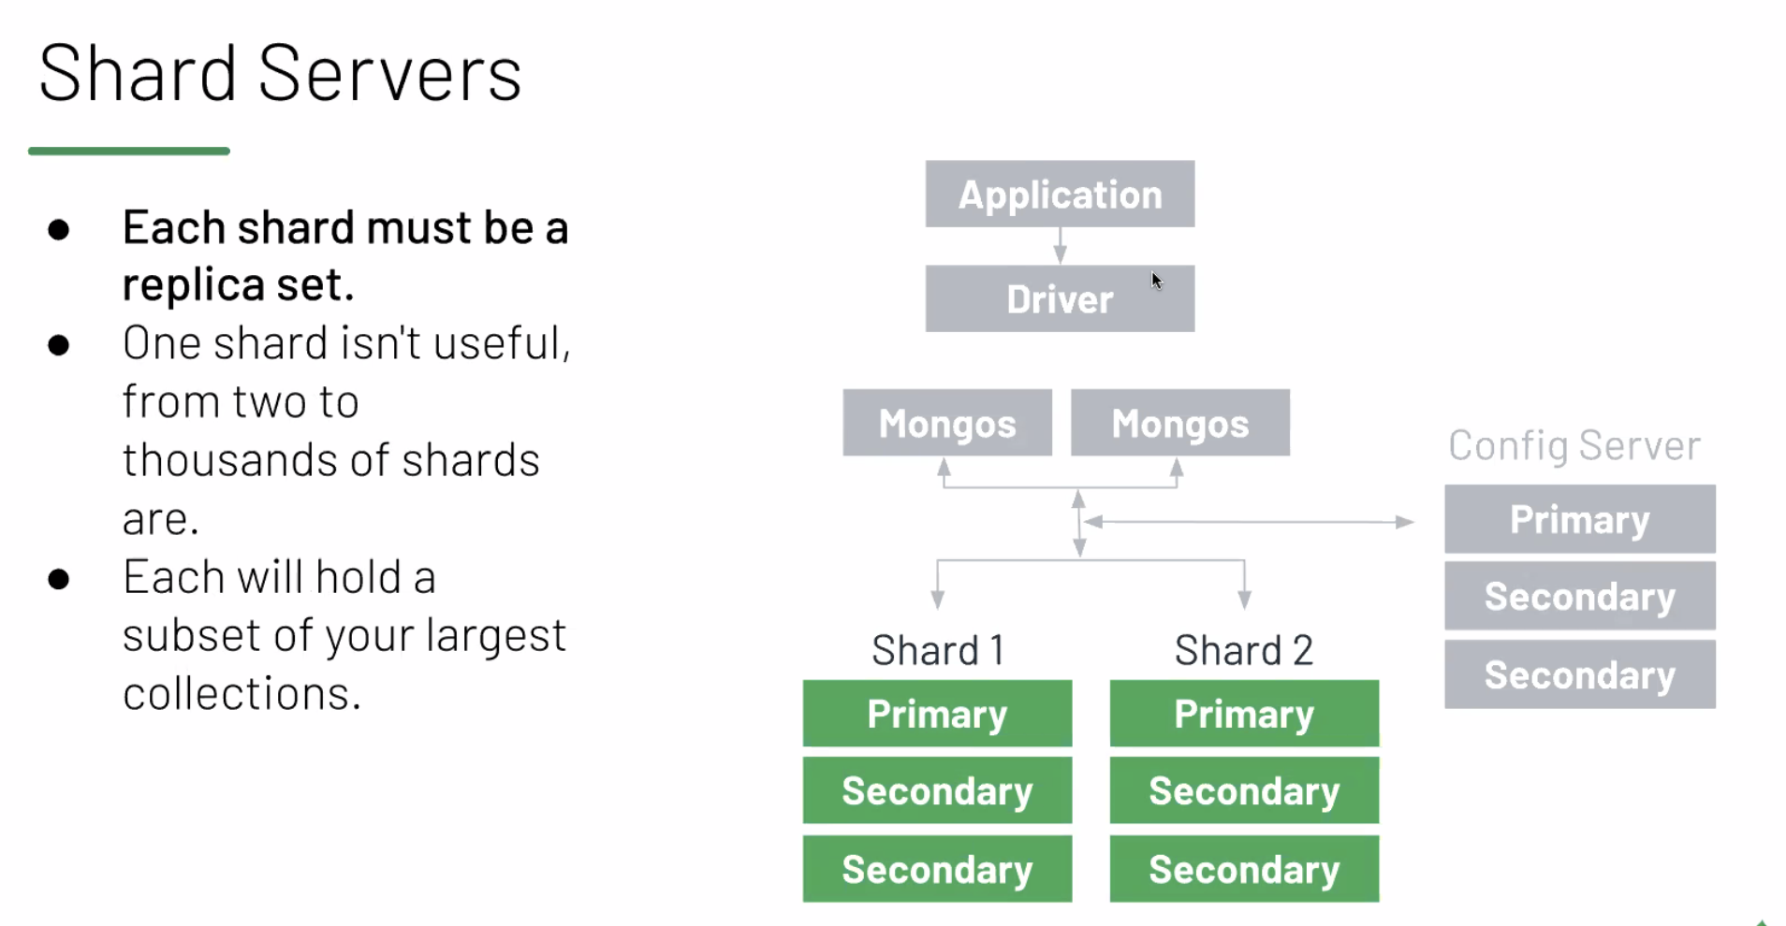Click Shard 2's upper Secondary box

(x=1244, y=791)
